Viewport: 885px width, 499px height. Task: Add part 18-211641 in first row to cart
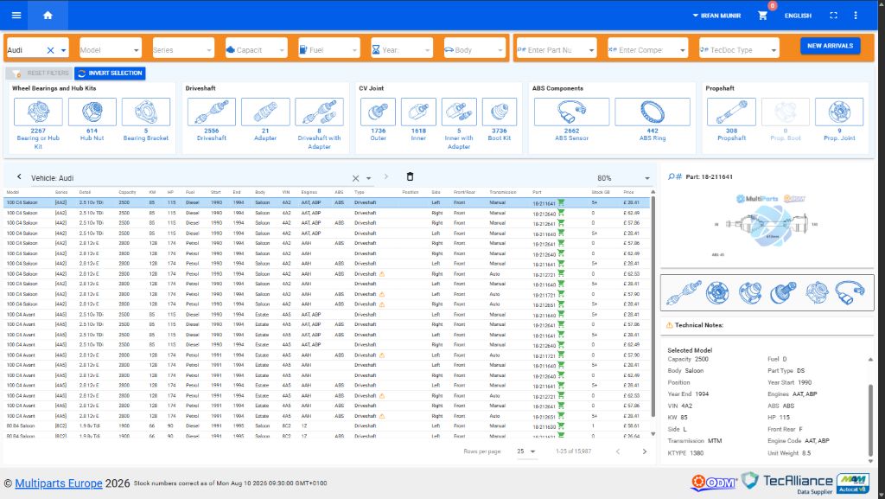pos(561,202)
